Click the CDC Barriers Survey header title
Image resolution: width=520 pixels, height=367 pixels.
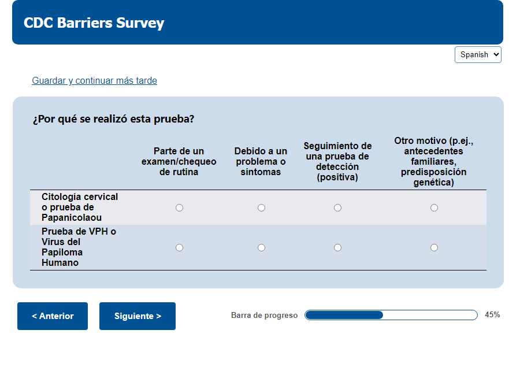94,23
